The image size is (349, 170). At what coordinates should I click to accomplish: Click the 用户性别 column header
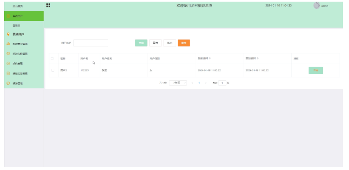[x=172, y=59]
